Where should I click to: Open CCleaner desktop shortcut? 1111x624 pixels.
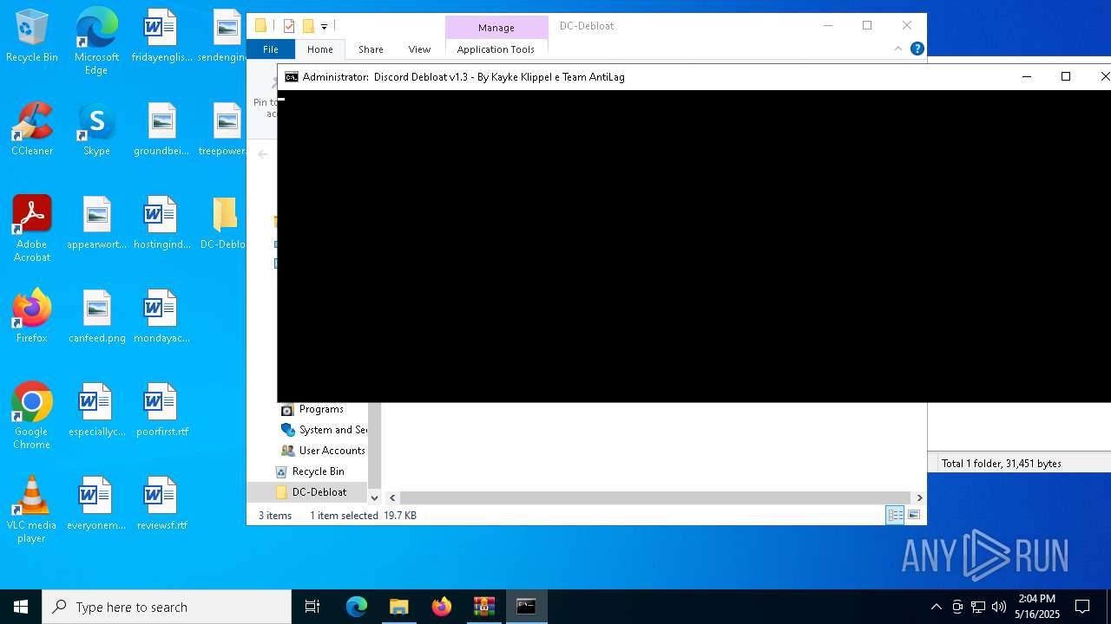point(32,129)
